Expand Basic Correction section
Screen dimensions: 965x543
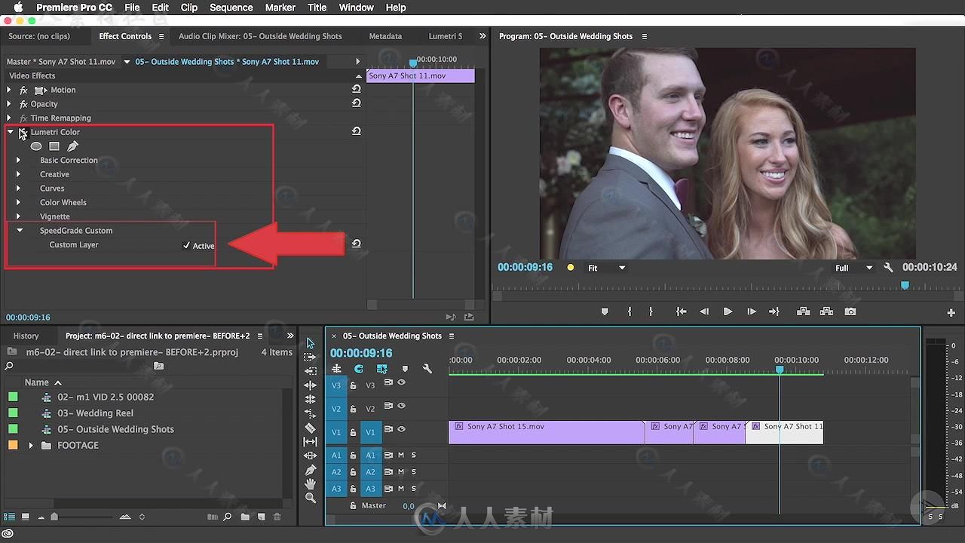(18, 160)
